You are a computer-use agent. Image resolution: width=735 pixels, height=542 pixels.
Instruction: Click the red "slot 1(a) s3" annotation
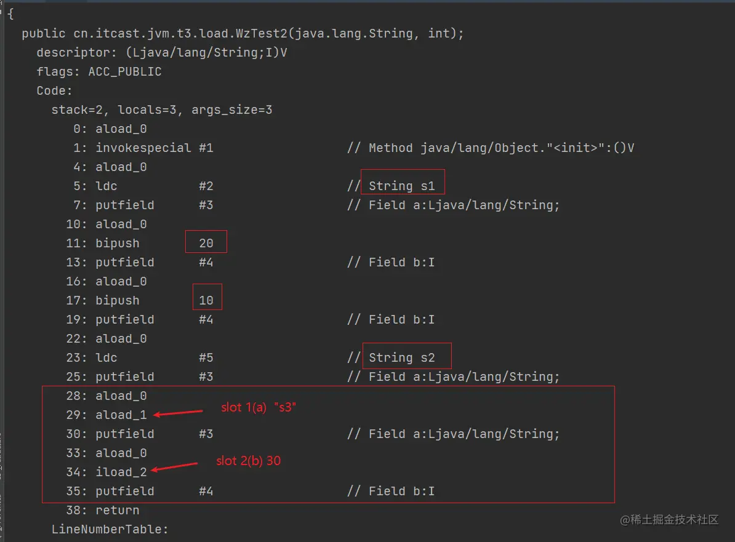pyautogui.click(x=259, y=407)
